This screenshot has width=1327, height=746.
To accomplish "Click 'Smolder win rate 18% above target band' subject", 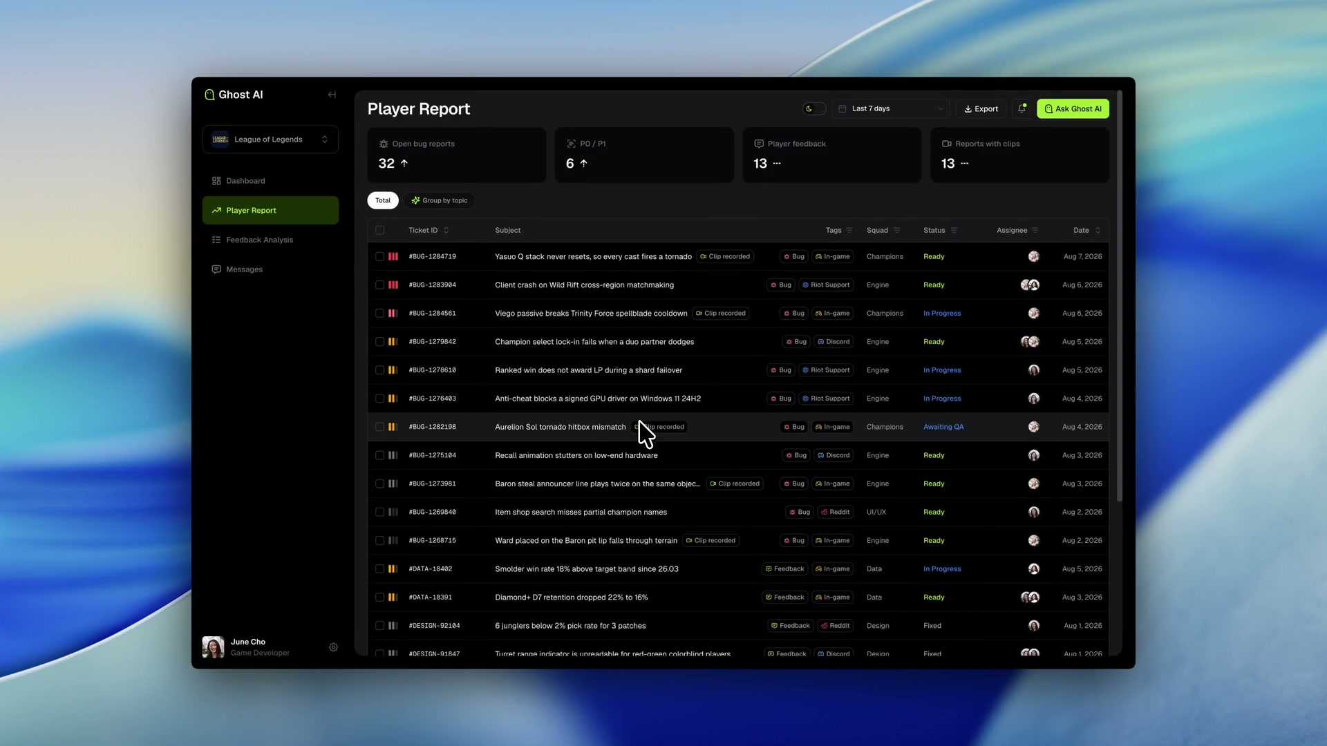I will (587, 569).
